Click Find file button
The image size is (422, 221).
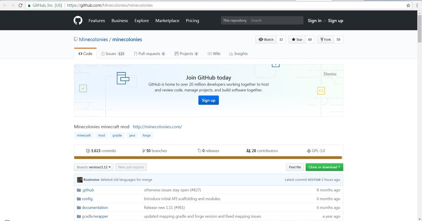[x=295, y=167]
